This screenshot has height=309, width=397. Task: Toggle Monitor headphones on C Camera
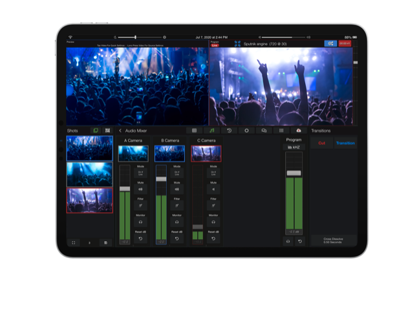point(213,222)
